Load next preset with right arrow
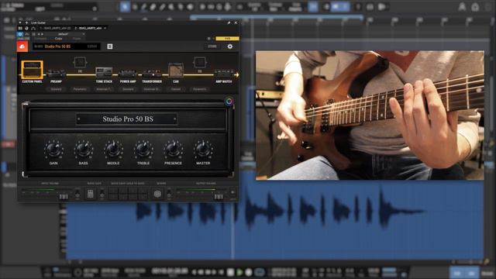Image resolution: width=496 pixels, height=279 pixels. click(42, 34)
